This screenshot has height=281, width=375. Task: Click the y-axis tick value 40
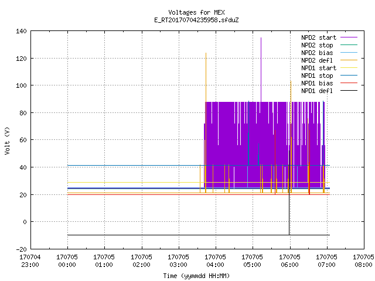[23, 167]
